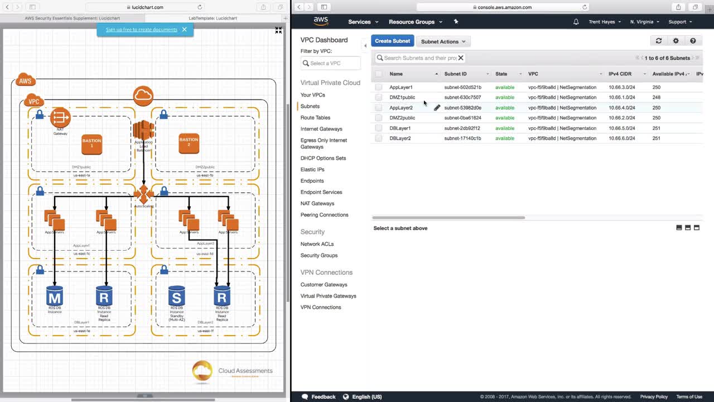
Task: Click the AWS logo in the console header
Action: coord(321,21)
